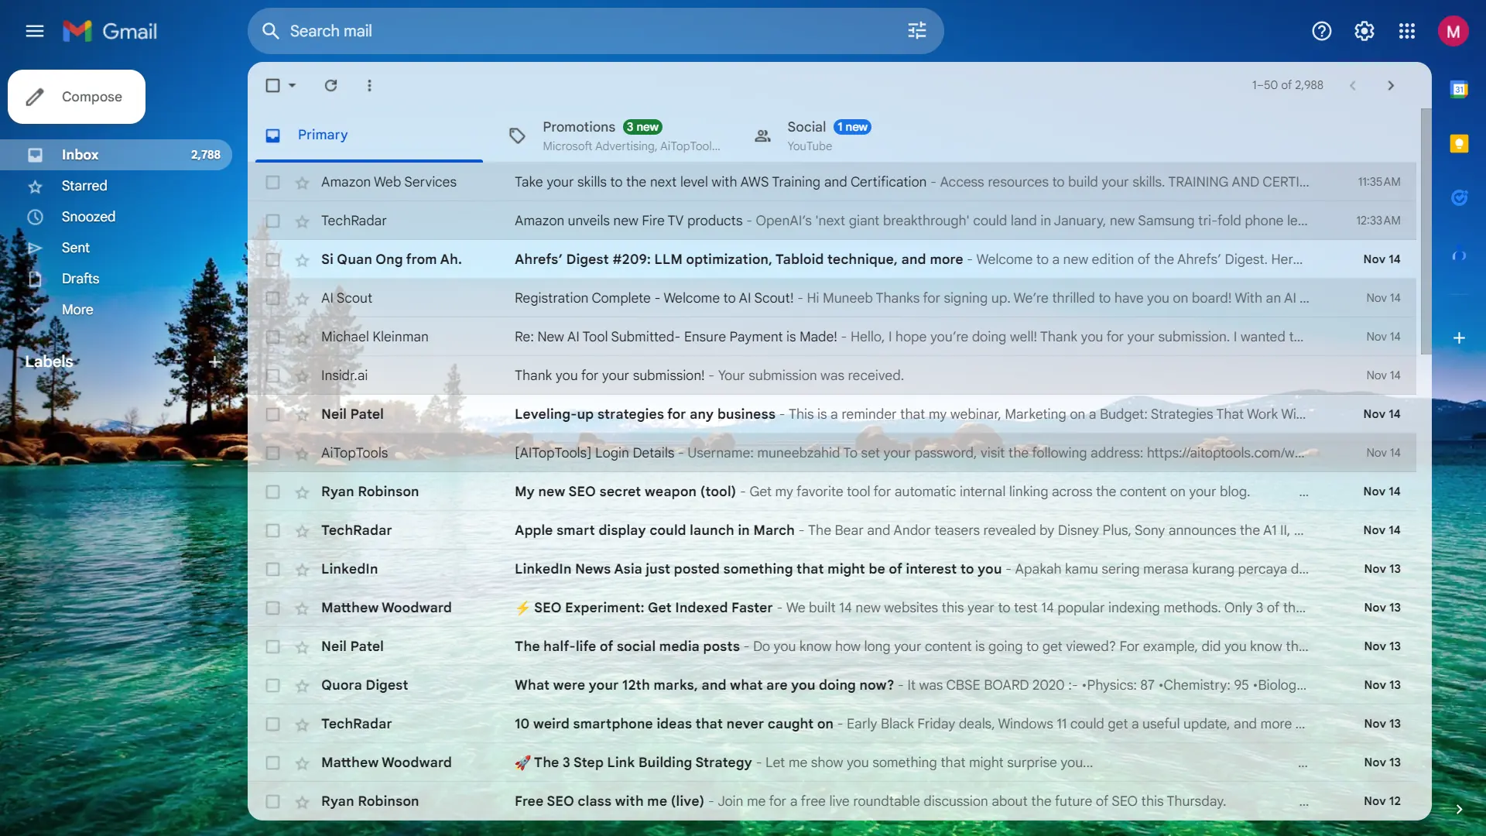The image size is (1486, 836).
Task: Check the AI Scout email
Action: pos(272,298)
